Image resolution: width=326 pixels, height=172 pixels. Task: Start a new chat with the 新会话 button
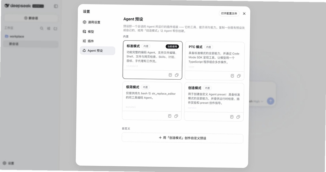click(31, 18)
